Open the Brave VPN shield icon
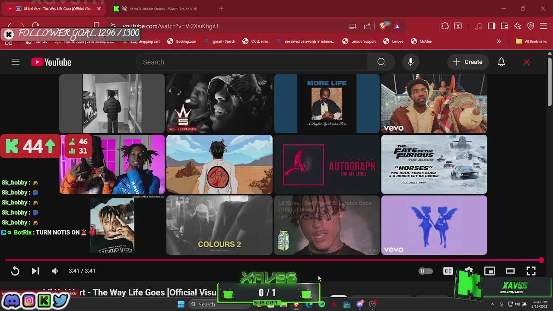The width and height of the screenshot is (553, 311). tap(531, 26)
